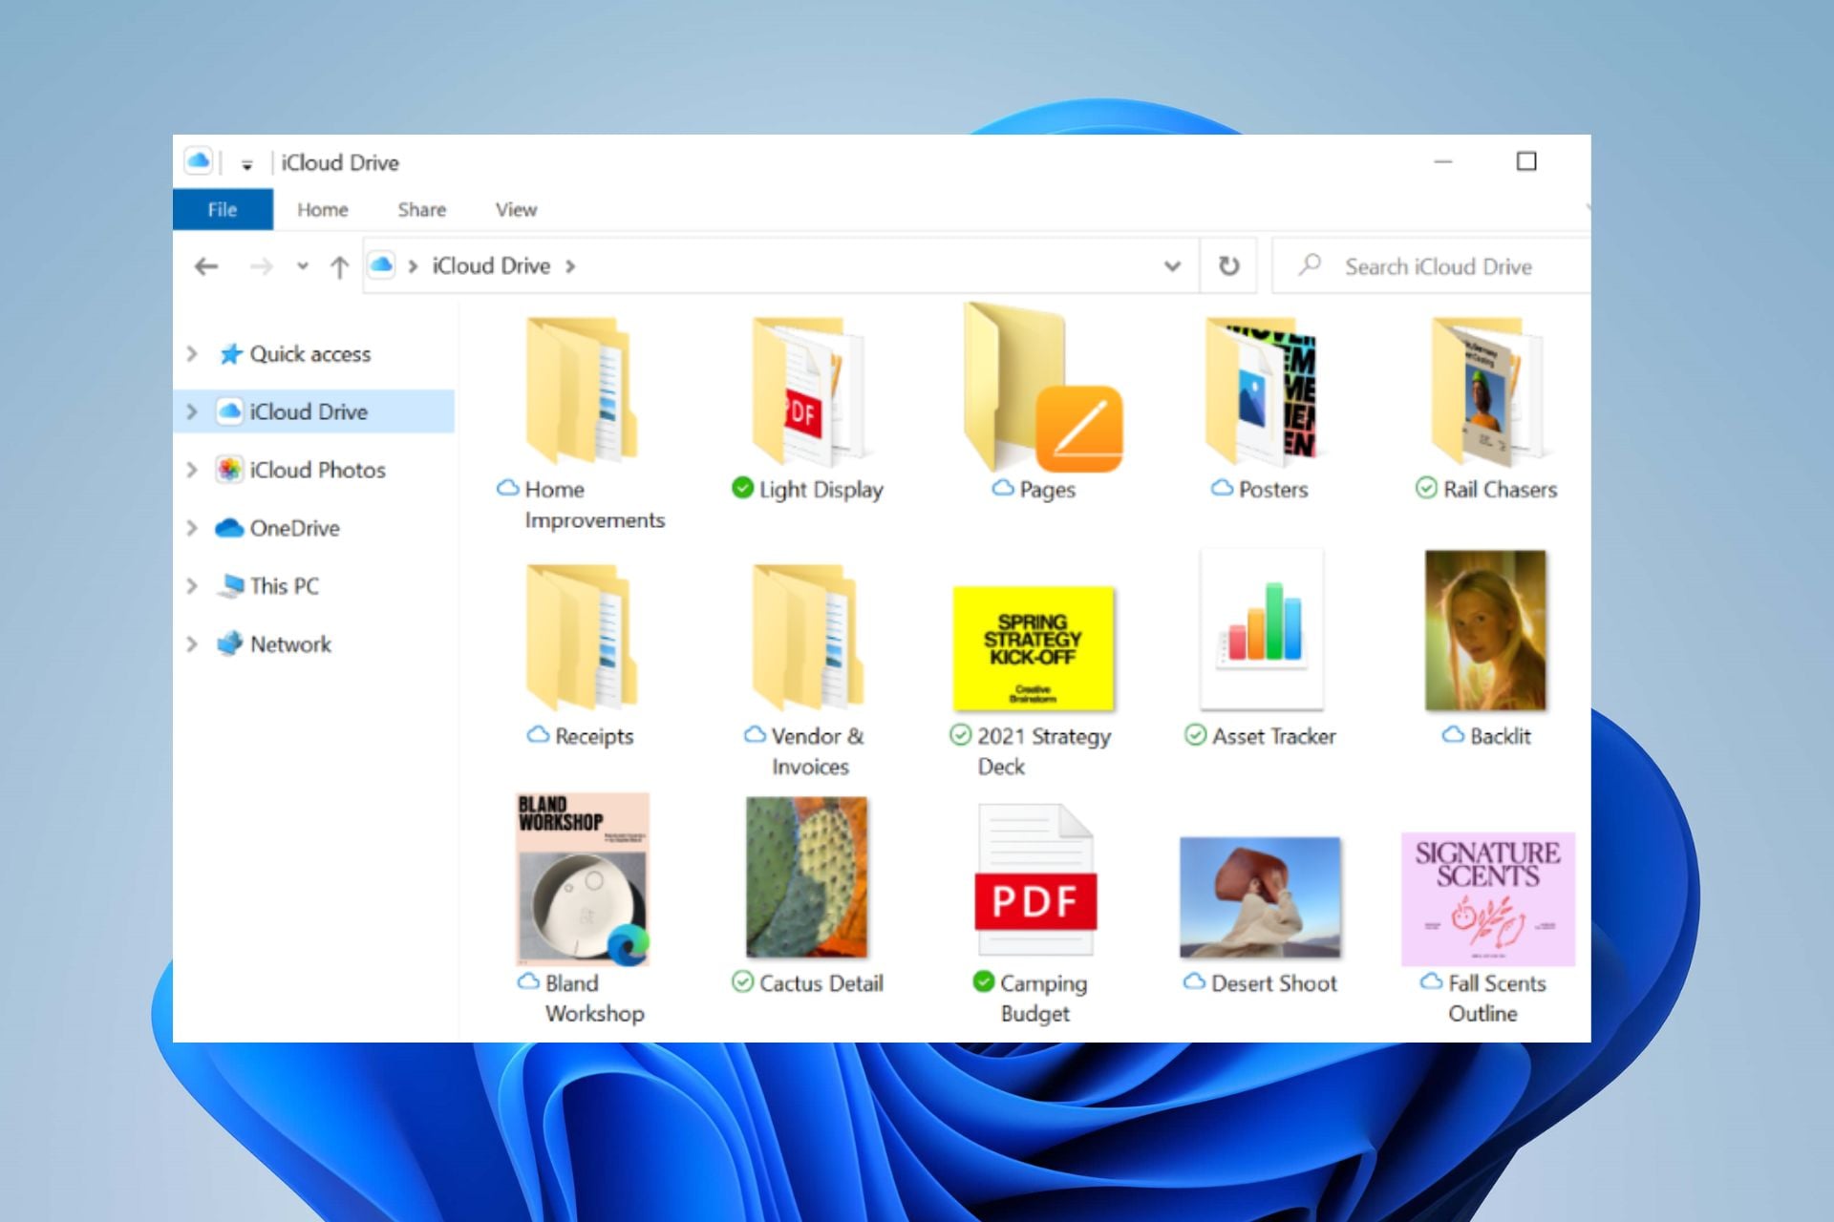The image size is (1834, 1222).
Task: Open the Desert Shoot image thumbnail
Action: coord(1260,897)
